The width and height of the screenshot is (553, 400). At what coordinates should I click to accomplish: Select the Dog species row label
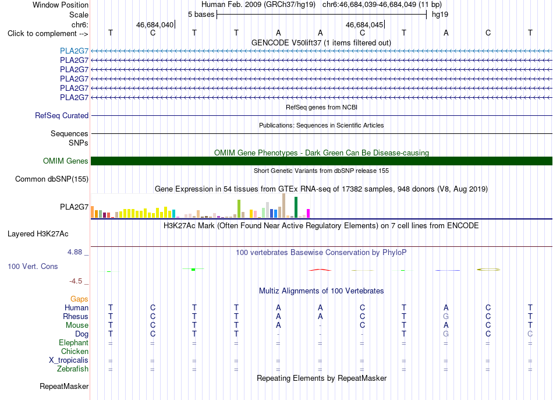tap(81, 334)
